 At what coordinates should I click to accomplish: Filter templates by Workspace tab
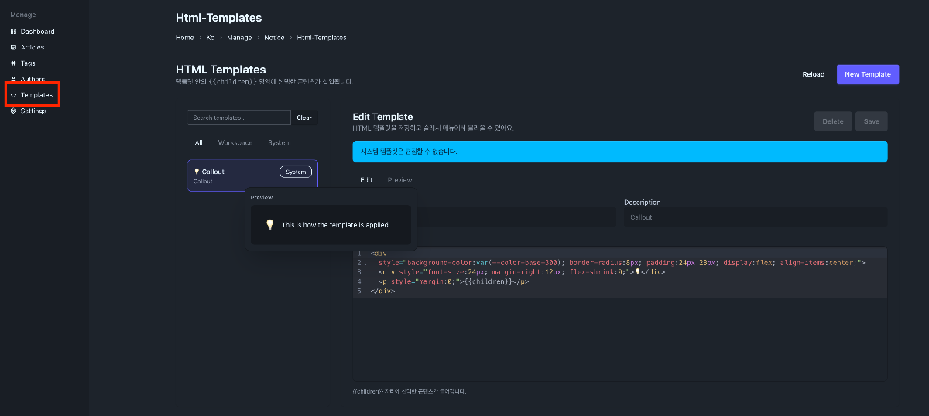[x=235, y=142]
